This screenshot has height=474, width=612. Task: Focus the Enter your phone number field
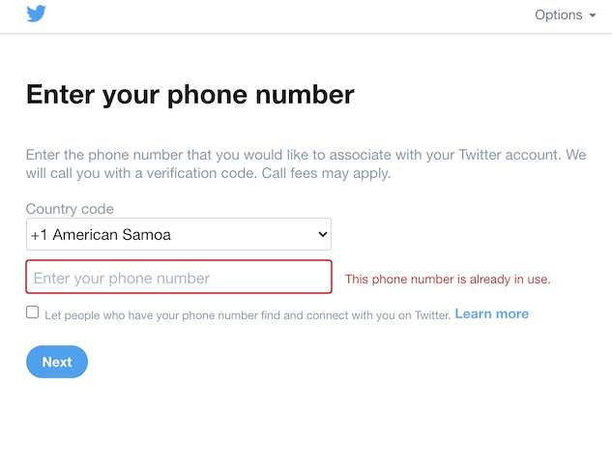[x=179, y=279]
